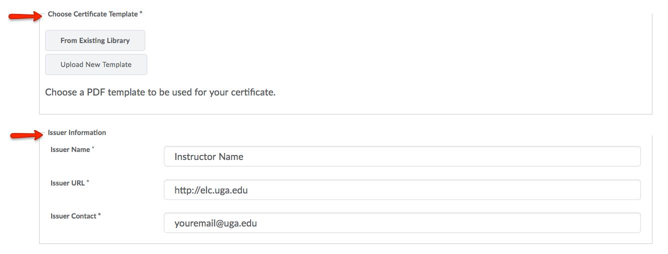Select the Issuer Contact email field
The width and height of the screenshot is (668, 254).
coord(402,223)
